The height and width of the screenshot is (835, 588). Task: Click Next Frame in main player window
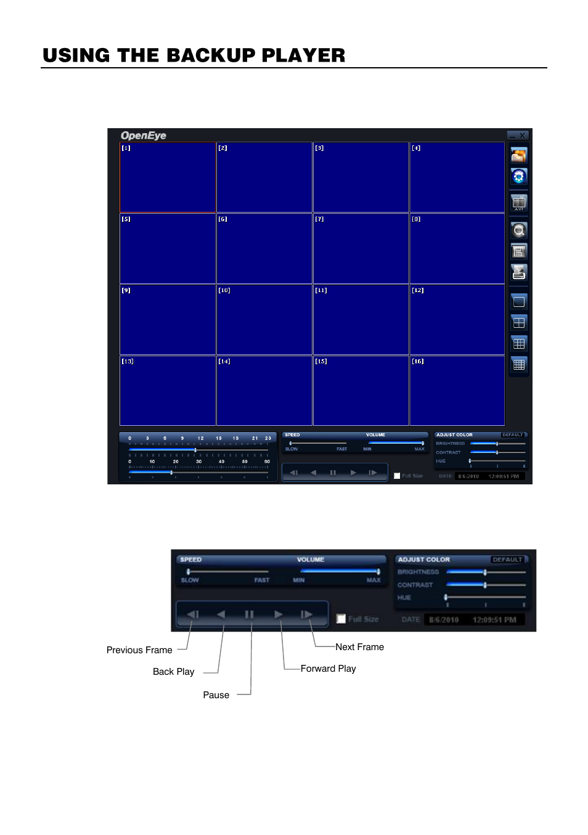[373, 473]
